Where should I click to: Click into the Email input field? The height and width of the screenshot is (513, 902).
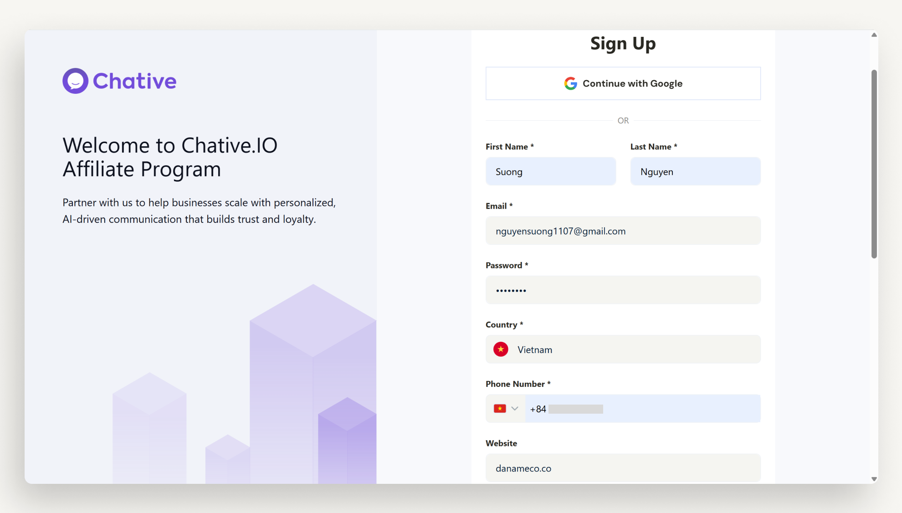tap(623, 231)
